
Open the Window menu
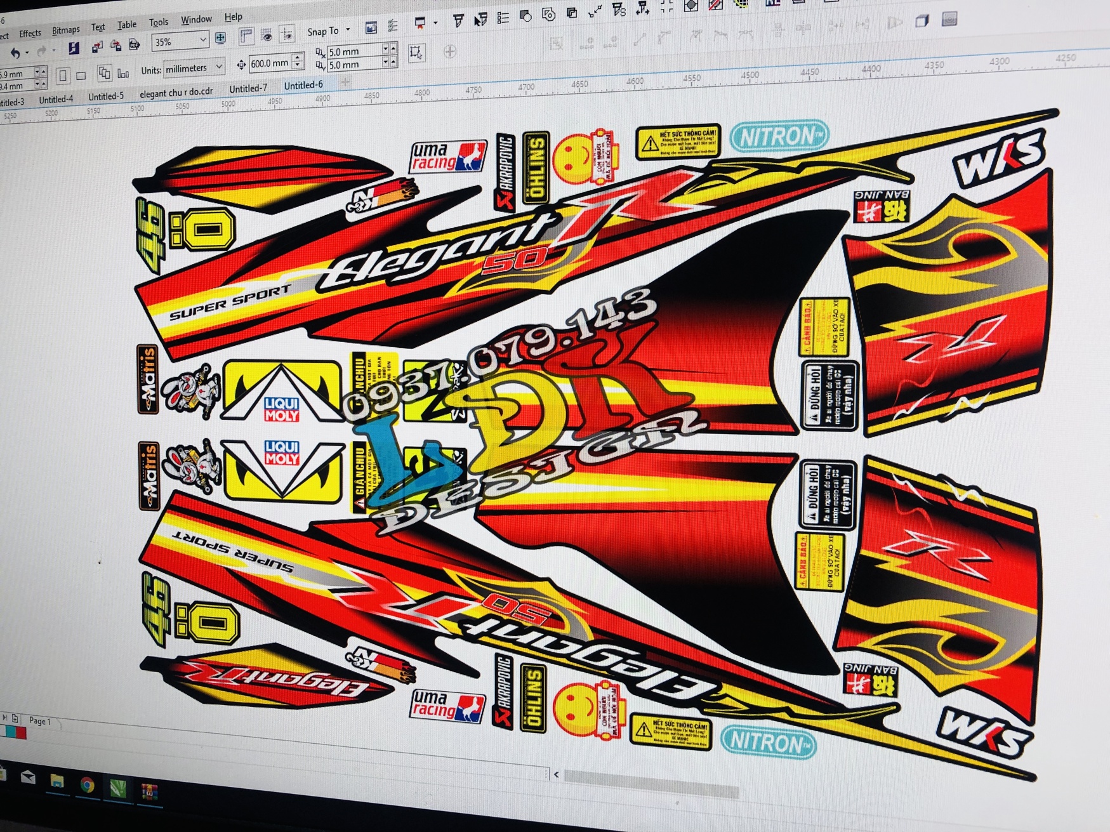[x=196, y=20]
